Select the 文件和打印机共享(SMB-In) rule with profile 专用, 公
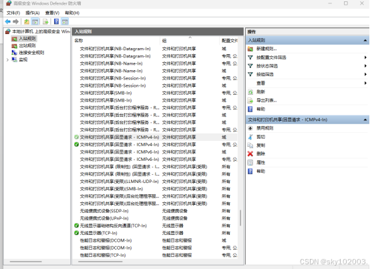370x269 pixels. tap(155, 93)
